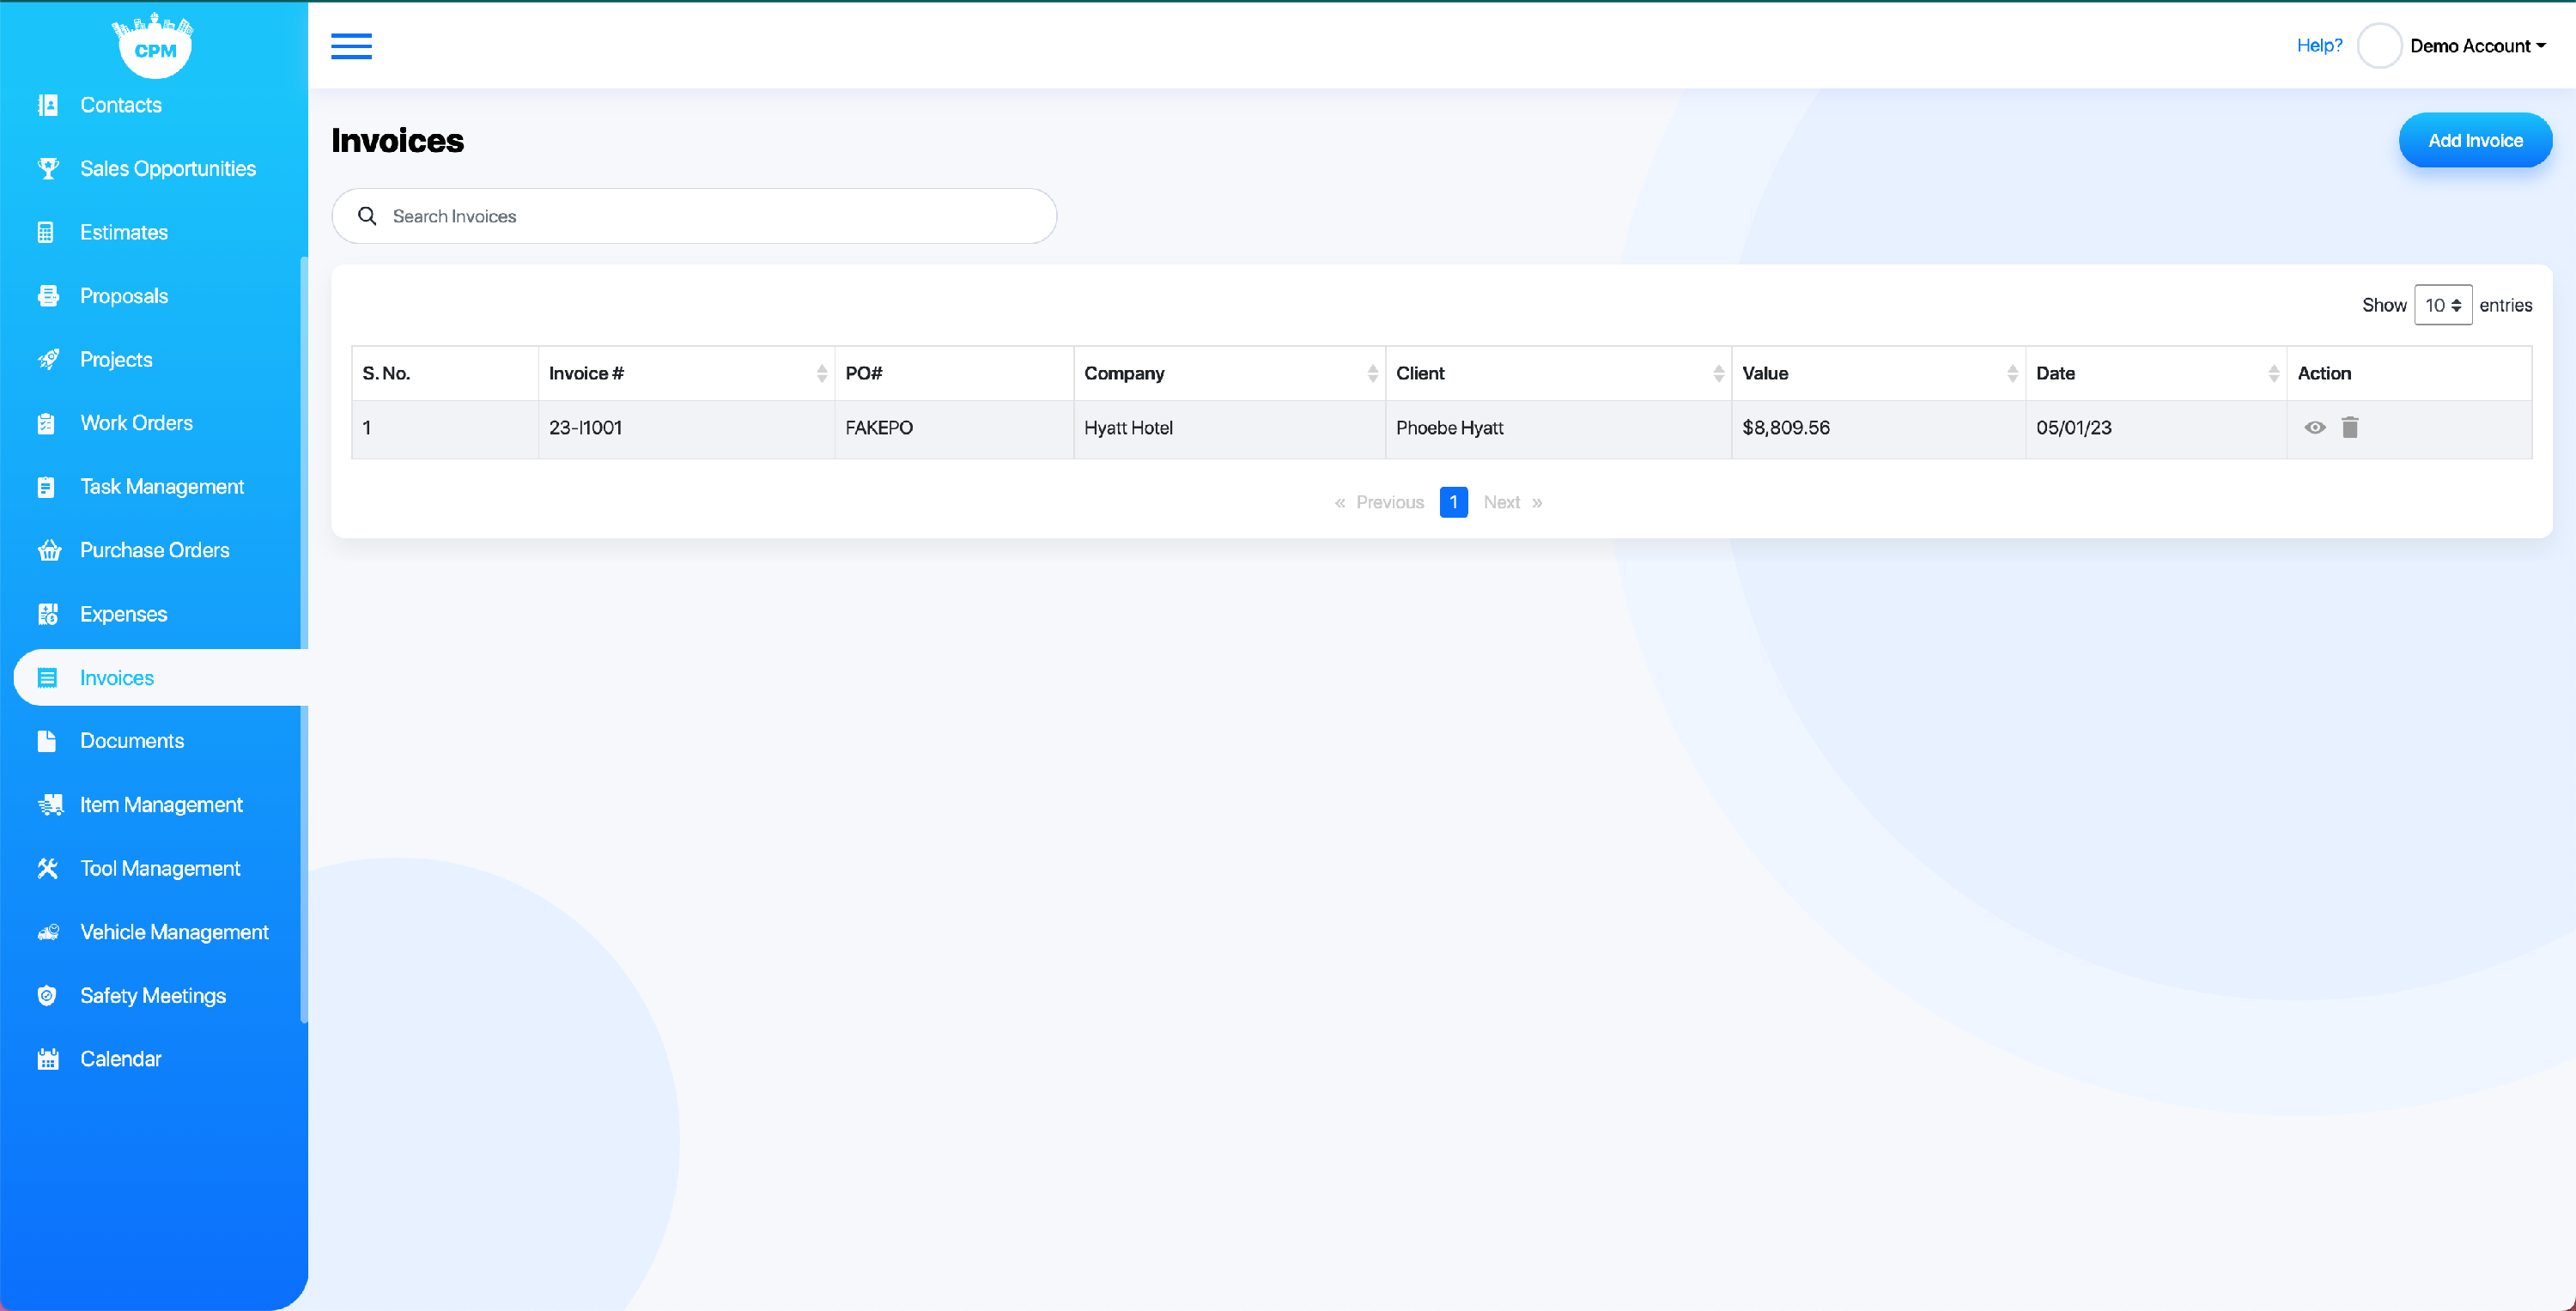The image size is (2576, 1311).
Task: Open the Show entries count dropdown
Action: 2443,305
